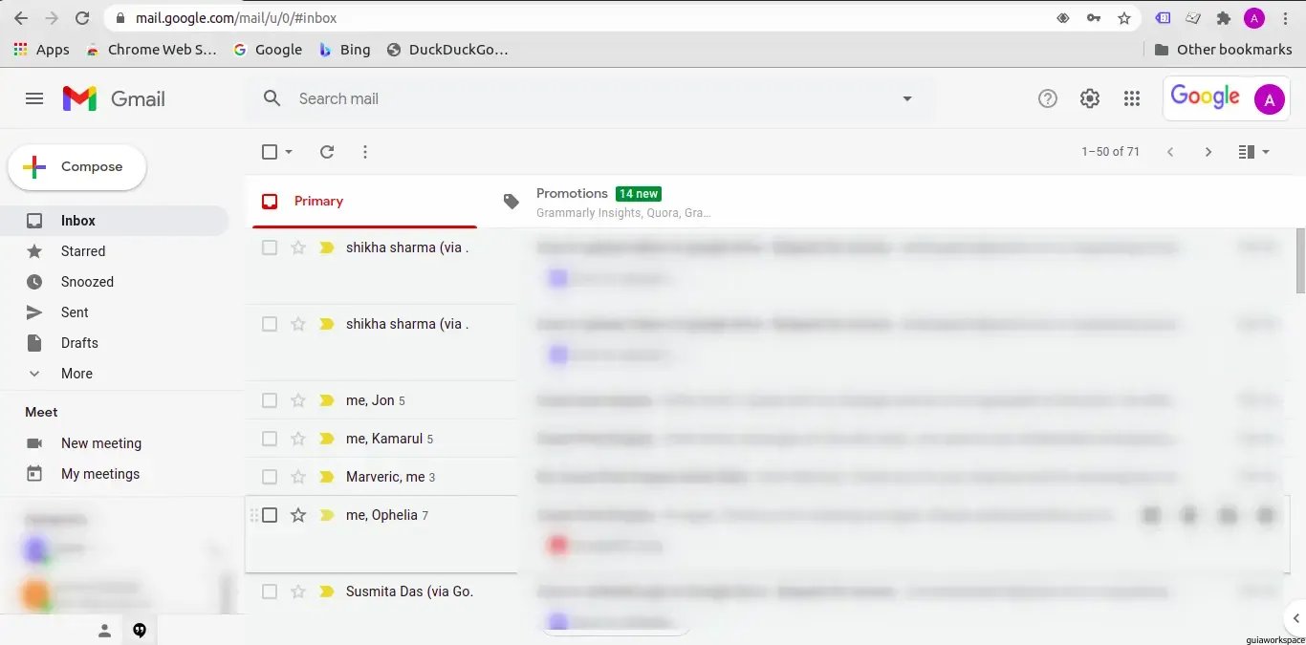The image size is (1306, 645).
Task: Open the Bing bookmark
Action: (344, 50)
